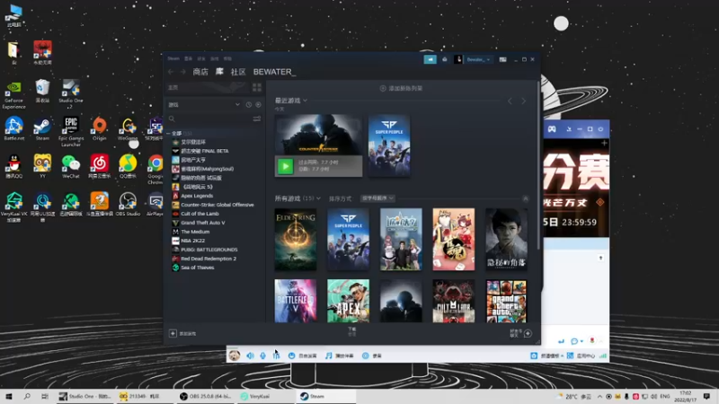Click the library search magnifier icon

(172, 119)
